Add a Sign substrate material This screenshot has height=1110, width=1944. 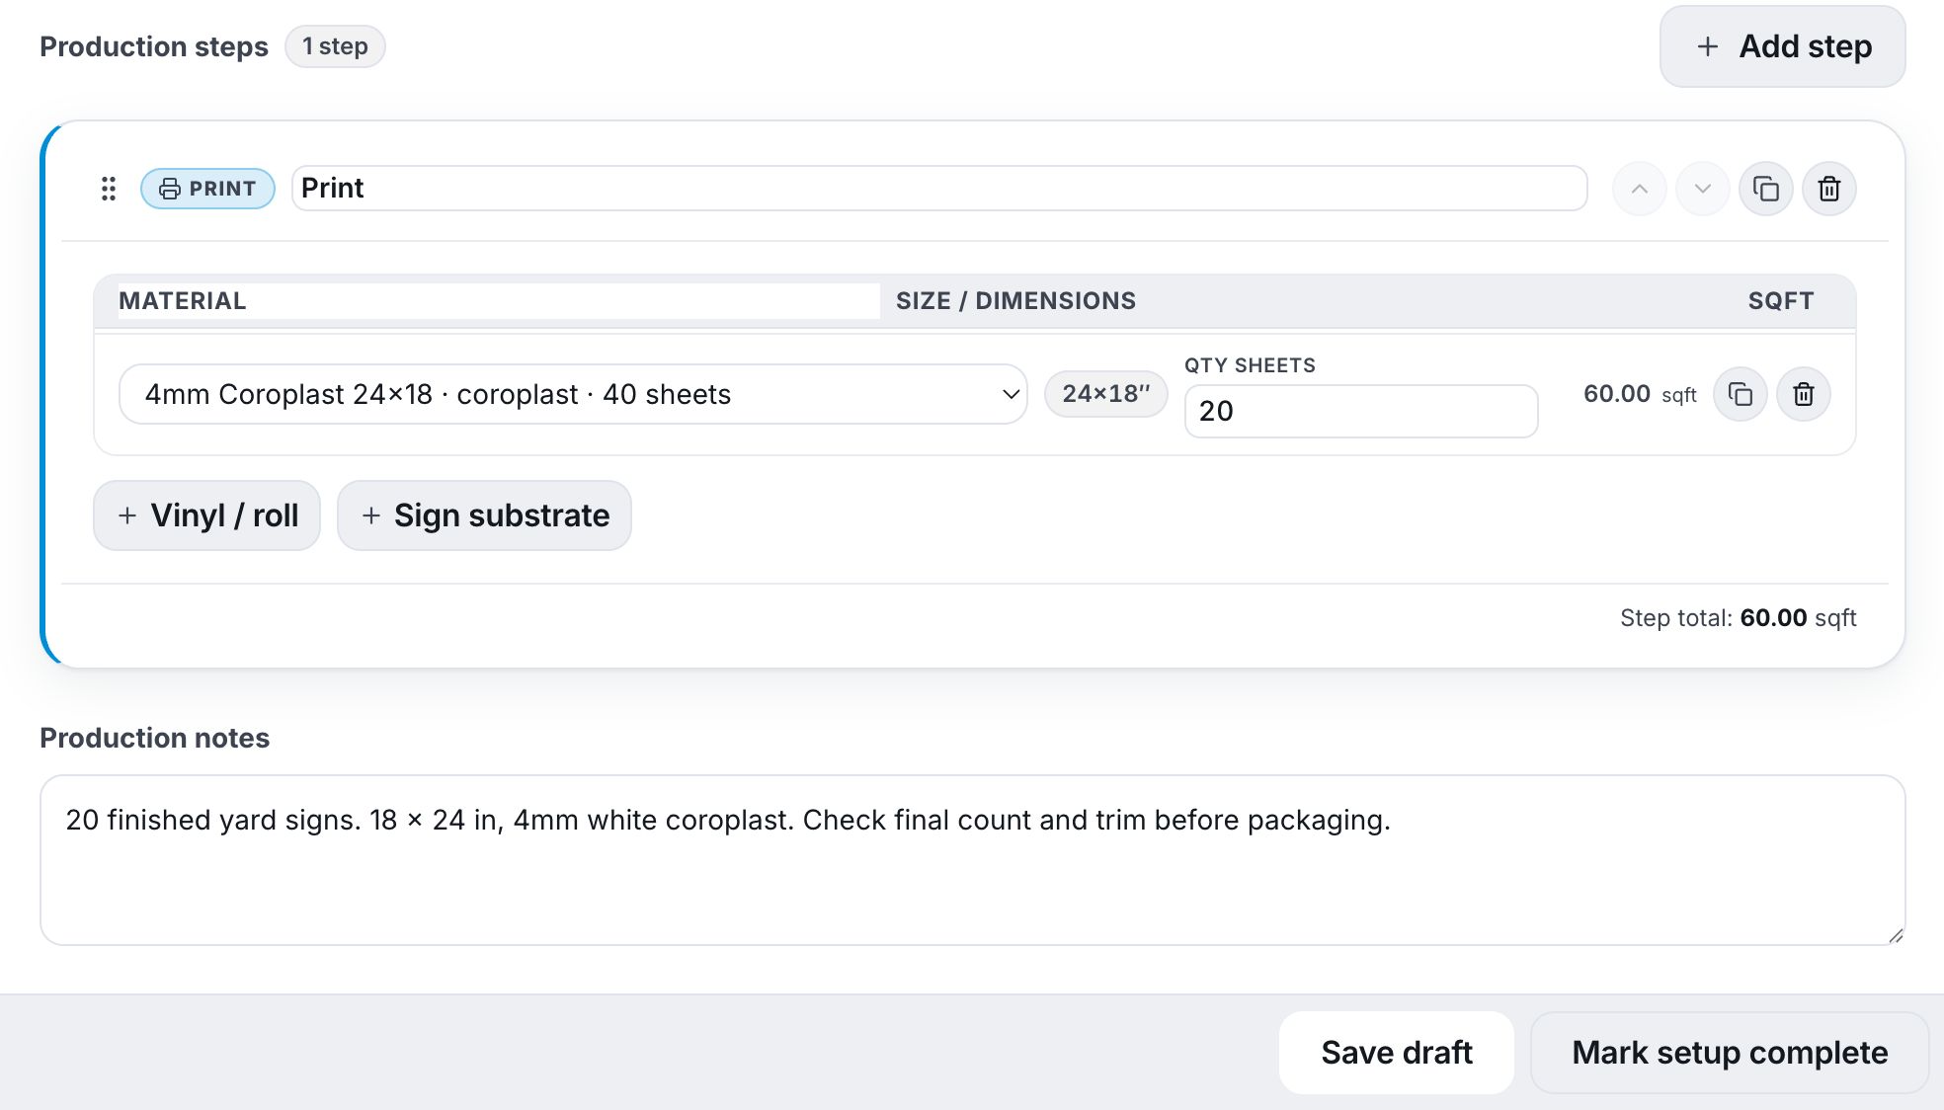pyautogui.click(x=484, y=515)
